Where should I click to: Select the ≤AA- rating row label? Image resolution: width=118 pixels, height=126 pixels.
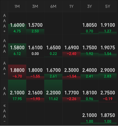pyautogui.click(x=5, y=114)
